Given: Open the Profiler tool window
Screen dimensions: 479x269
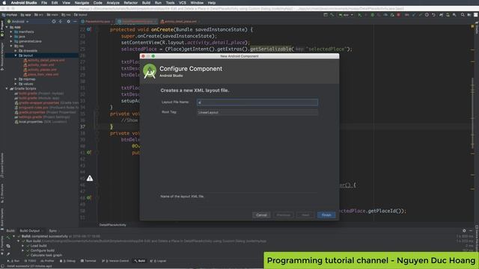Looking at the screenshot, I should 47,261.
